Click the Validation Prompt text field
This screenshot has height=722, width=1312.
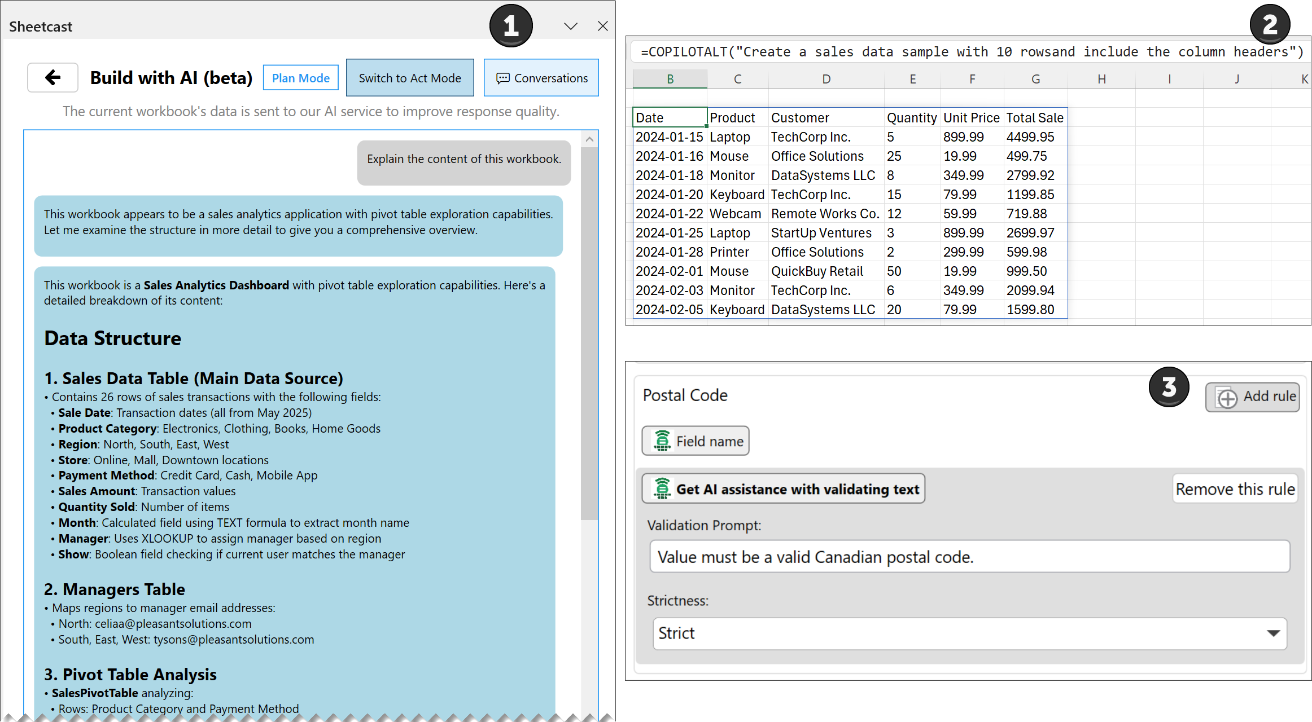click(x=969, y=557)
